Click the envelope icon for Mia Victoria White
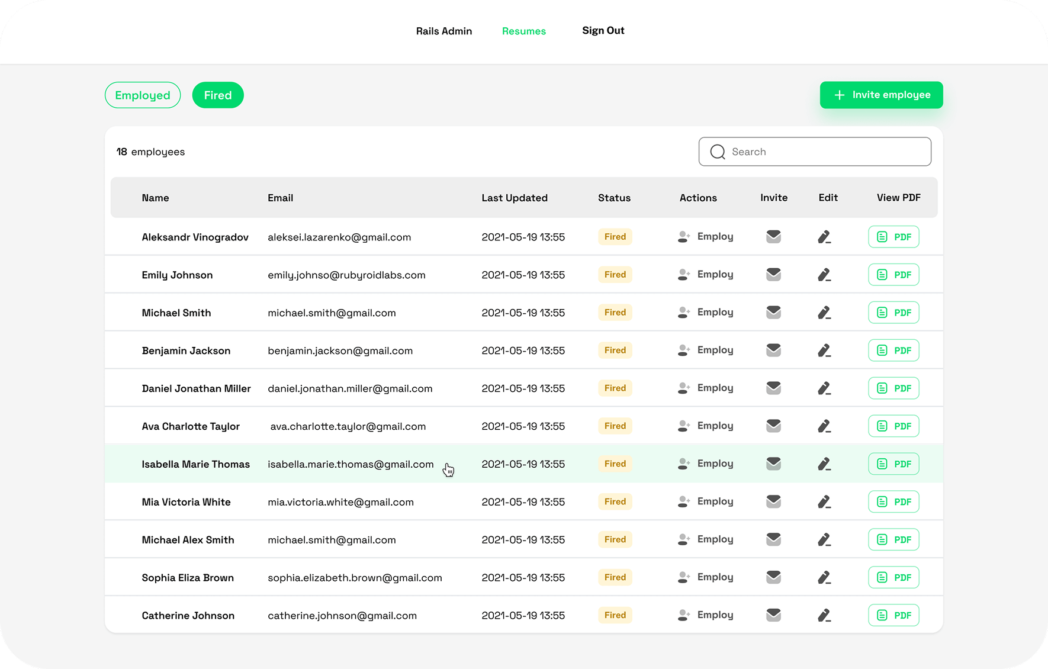The image size is (1048, 669). tap(773, 501)
